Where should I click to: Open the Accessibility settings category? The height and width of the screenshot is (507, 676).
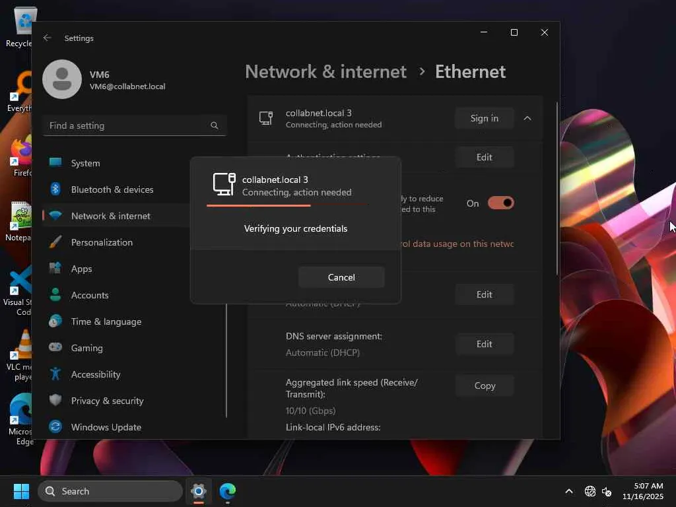[133, 374]
